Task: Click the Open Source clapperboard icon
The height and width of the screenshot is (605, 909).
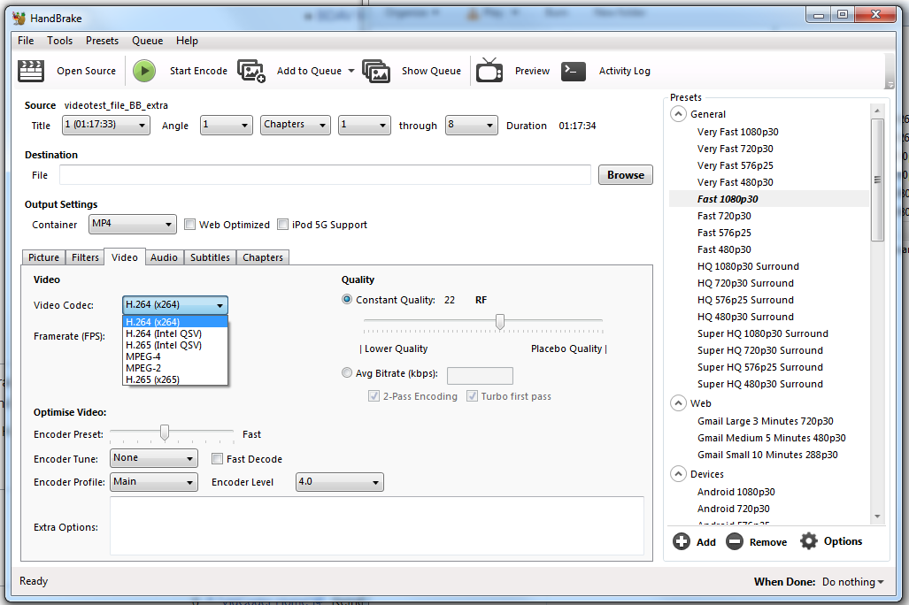Action: (31, 71)
